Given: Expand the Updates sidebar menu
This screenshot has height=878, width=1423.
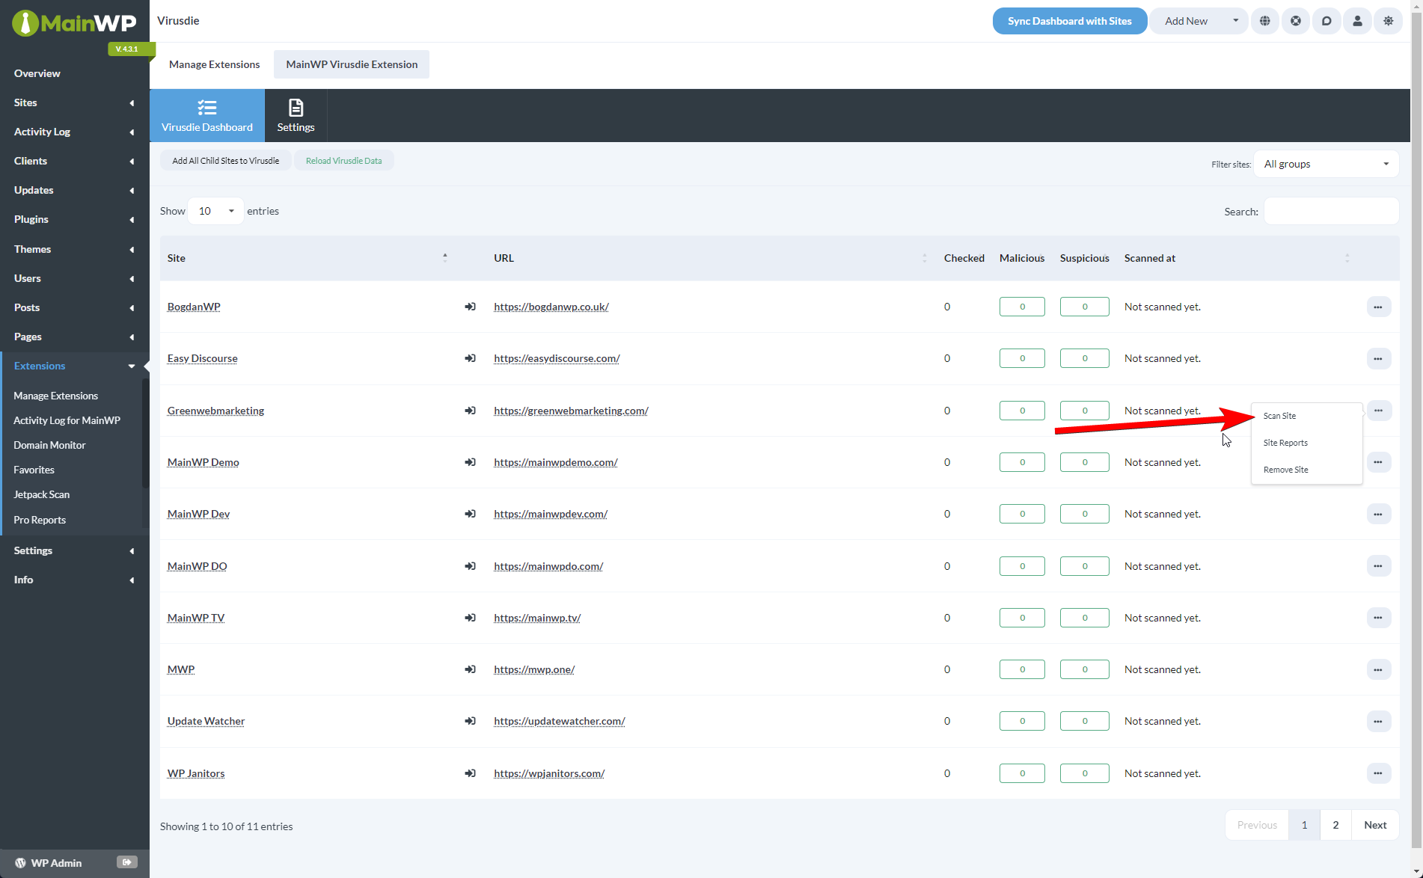Looking at the screenshot, I should pyautogui.click(x=74, y=190).
